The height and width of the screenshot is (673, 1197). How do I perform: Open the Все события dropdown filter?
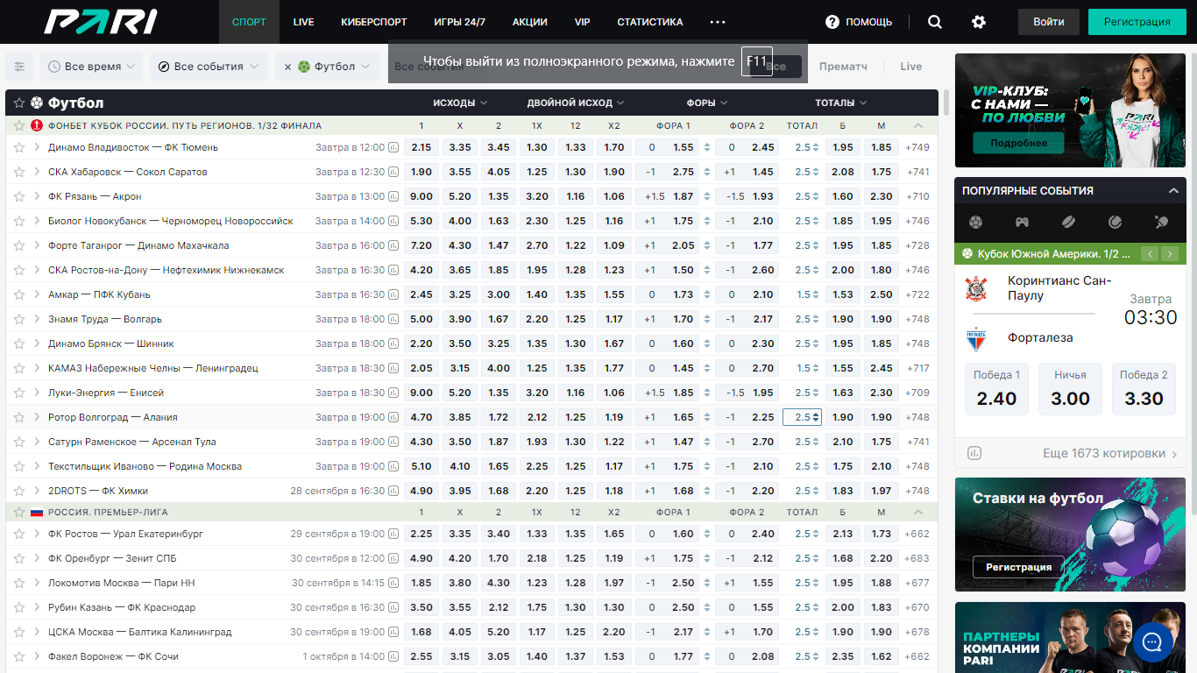tap(209, 67)
